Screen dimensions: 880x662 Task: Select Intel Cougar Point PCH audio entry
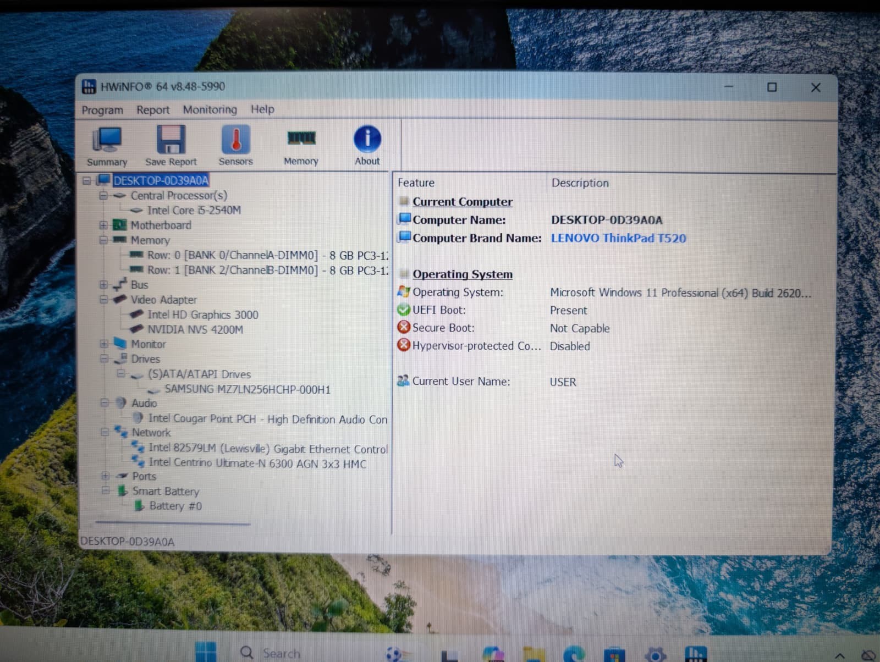pyautogui.click(x=268, y=419)
